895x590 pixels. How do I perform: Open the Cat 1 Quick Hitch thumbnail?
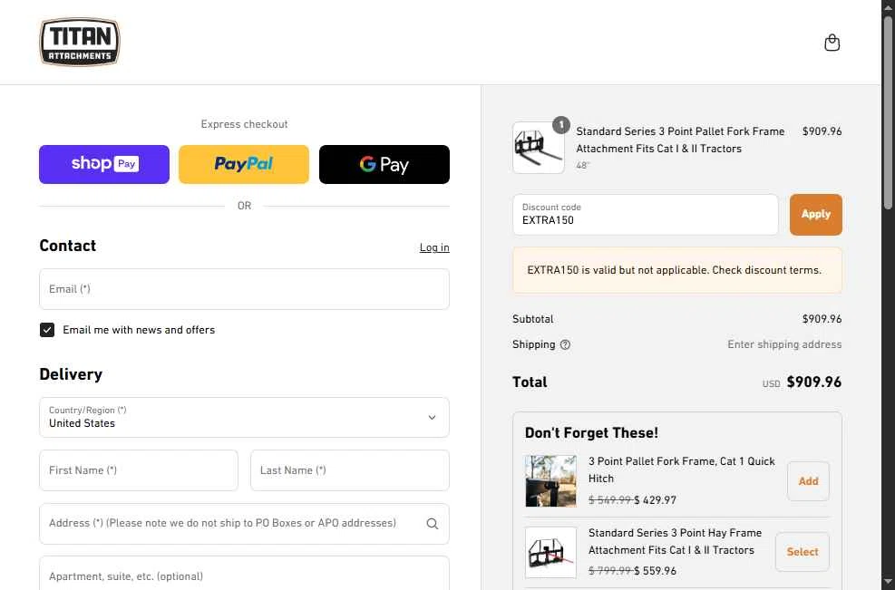(550, 481)
